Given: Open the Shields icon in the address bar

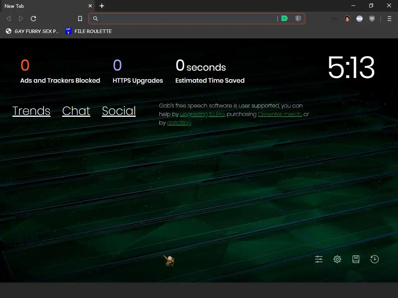Looking at the screenshot, I should click(x=298, y=19).
